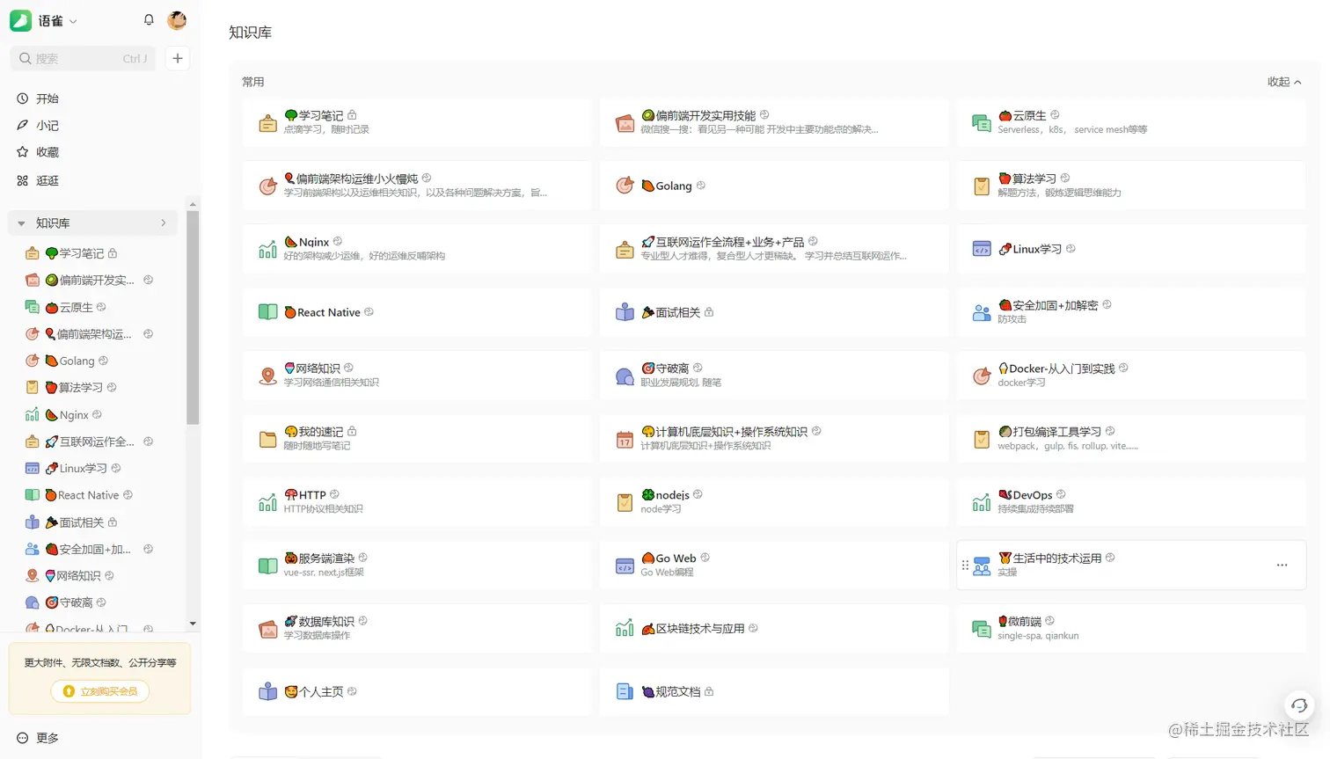Open the HTTP knowledge base title
This screenshot has height=759, width=1330.
pos(305,495)
